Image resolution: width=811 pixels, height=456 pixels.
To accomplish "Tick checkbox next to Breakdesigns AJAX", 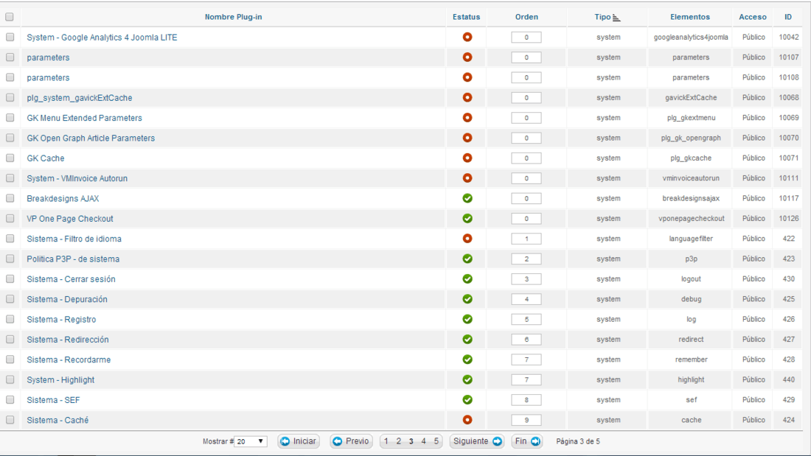I will pyautogui.click(x=10, y=198).
